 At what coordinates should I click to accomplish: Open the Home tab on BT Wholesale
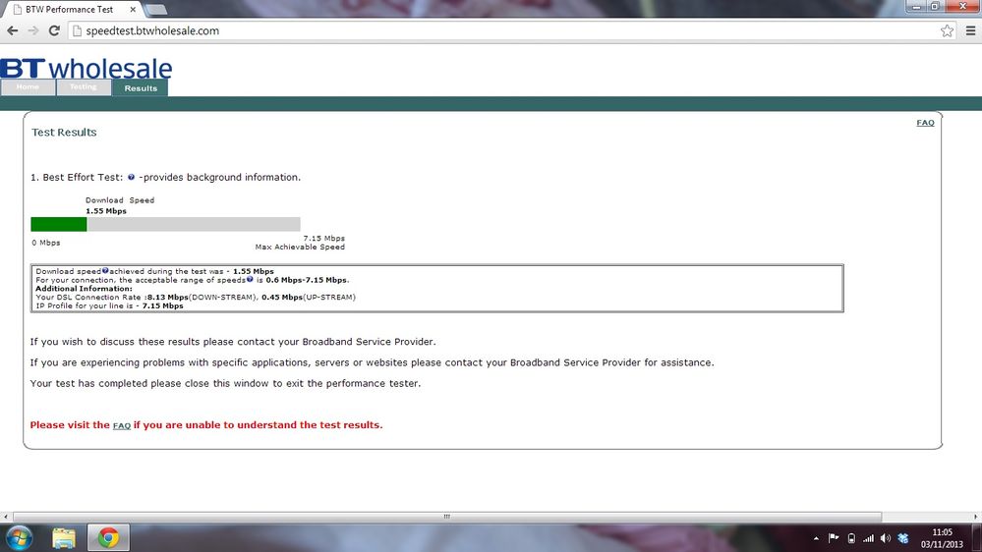[x=28, y=87]
